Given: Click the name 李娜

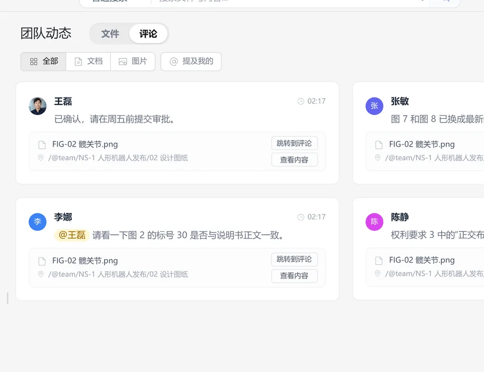Looking at the screenshot, I should pos(63,217).
